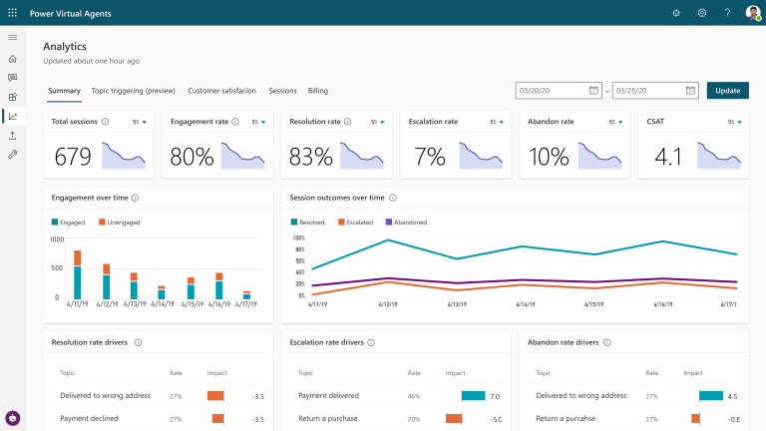Click the Help question mark icon
This screenshot has height=431, width=766.
(x=727, y=13)
